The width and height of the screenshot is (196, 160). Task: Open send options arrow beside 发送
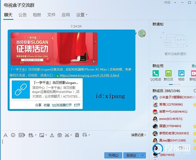[x=143, y=155]
